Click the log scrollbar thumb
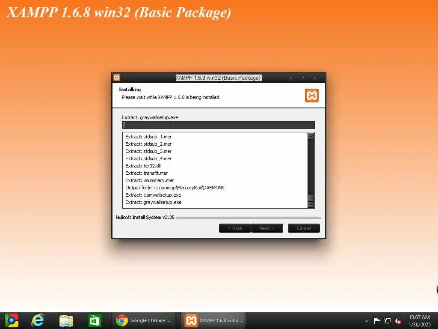 coord(311,197)
